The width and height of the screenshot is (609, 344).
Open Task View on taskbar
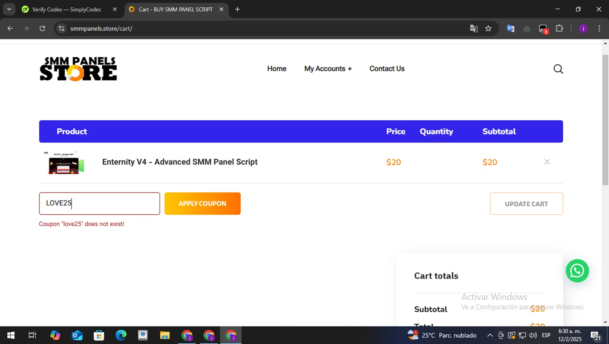tap(32, 335)
